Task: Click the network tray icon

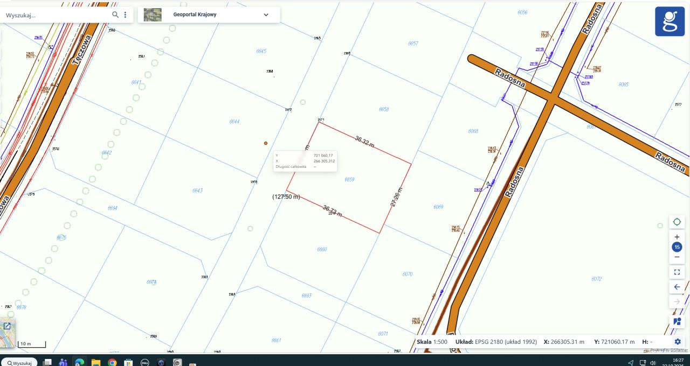Action: (x=643, y=363)
